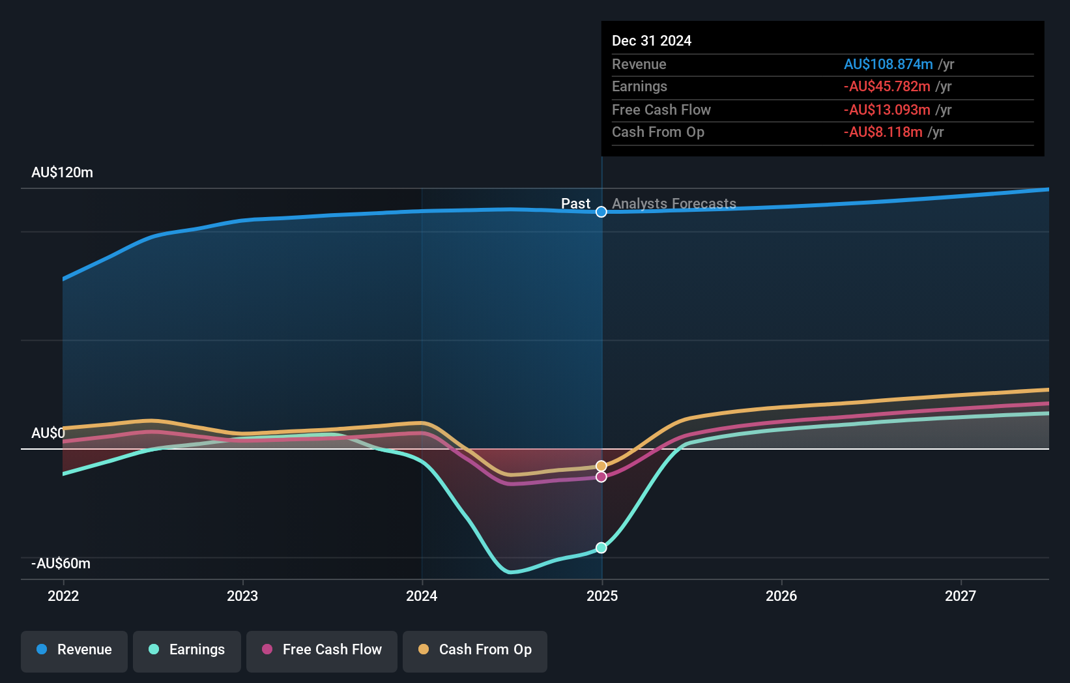Viewport: 1070px width, 683px height.
Task: Click the -AU$60m y-axis label
Action: pos(61,564)
